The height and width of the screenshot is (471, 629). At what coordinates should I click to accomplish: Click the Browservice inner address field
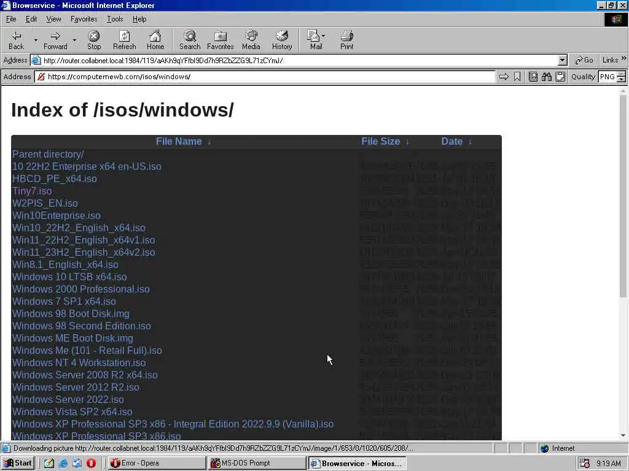coord(265,77)
